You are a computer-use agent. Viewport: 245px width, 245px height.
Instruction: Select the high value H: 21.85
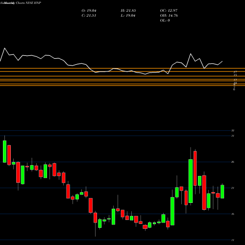(128, 11)
